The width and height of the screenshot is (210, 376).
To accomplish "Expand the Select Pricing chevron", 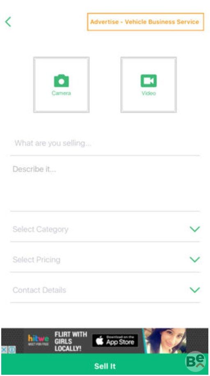I will (x=195, y=260).
